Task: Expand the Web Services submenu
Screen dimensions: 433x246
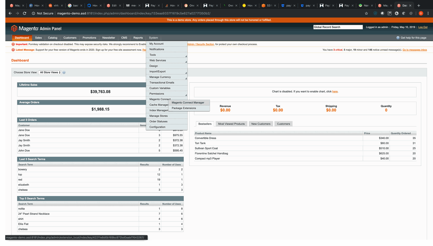Action: coord(167,60)
